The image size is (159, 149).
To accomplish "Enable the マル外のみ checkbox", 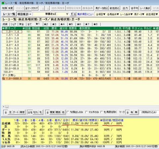I will [x=86, y=112].
